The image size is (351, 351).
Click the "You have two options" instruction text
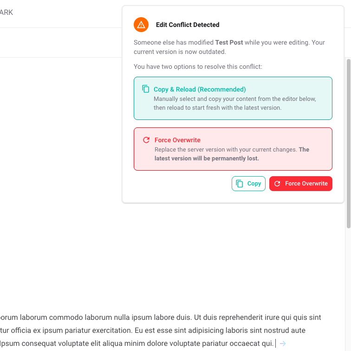point(198,66)
